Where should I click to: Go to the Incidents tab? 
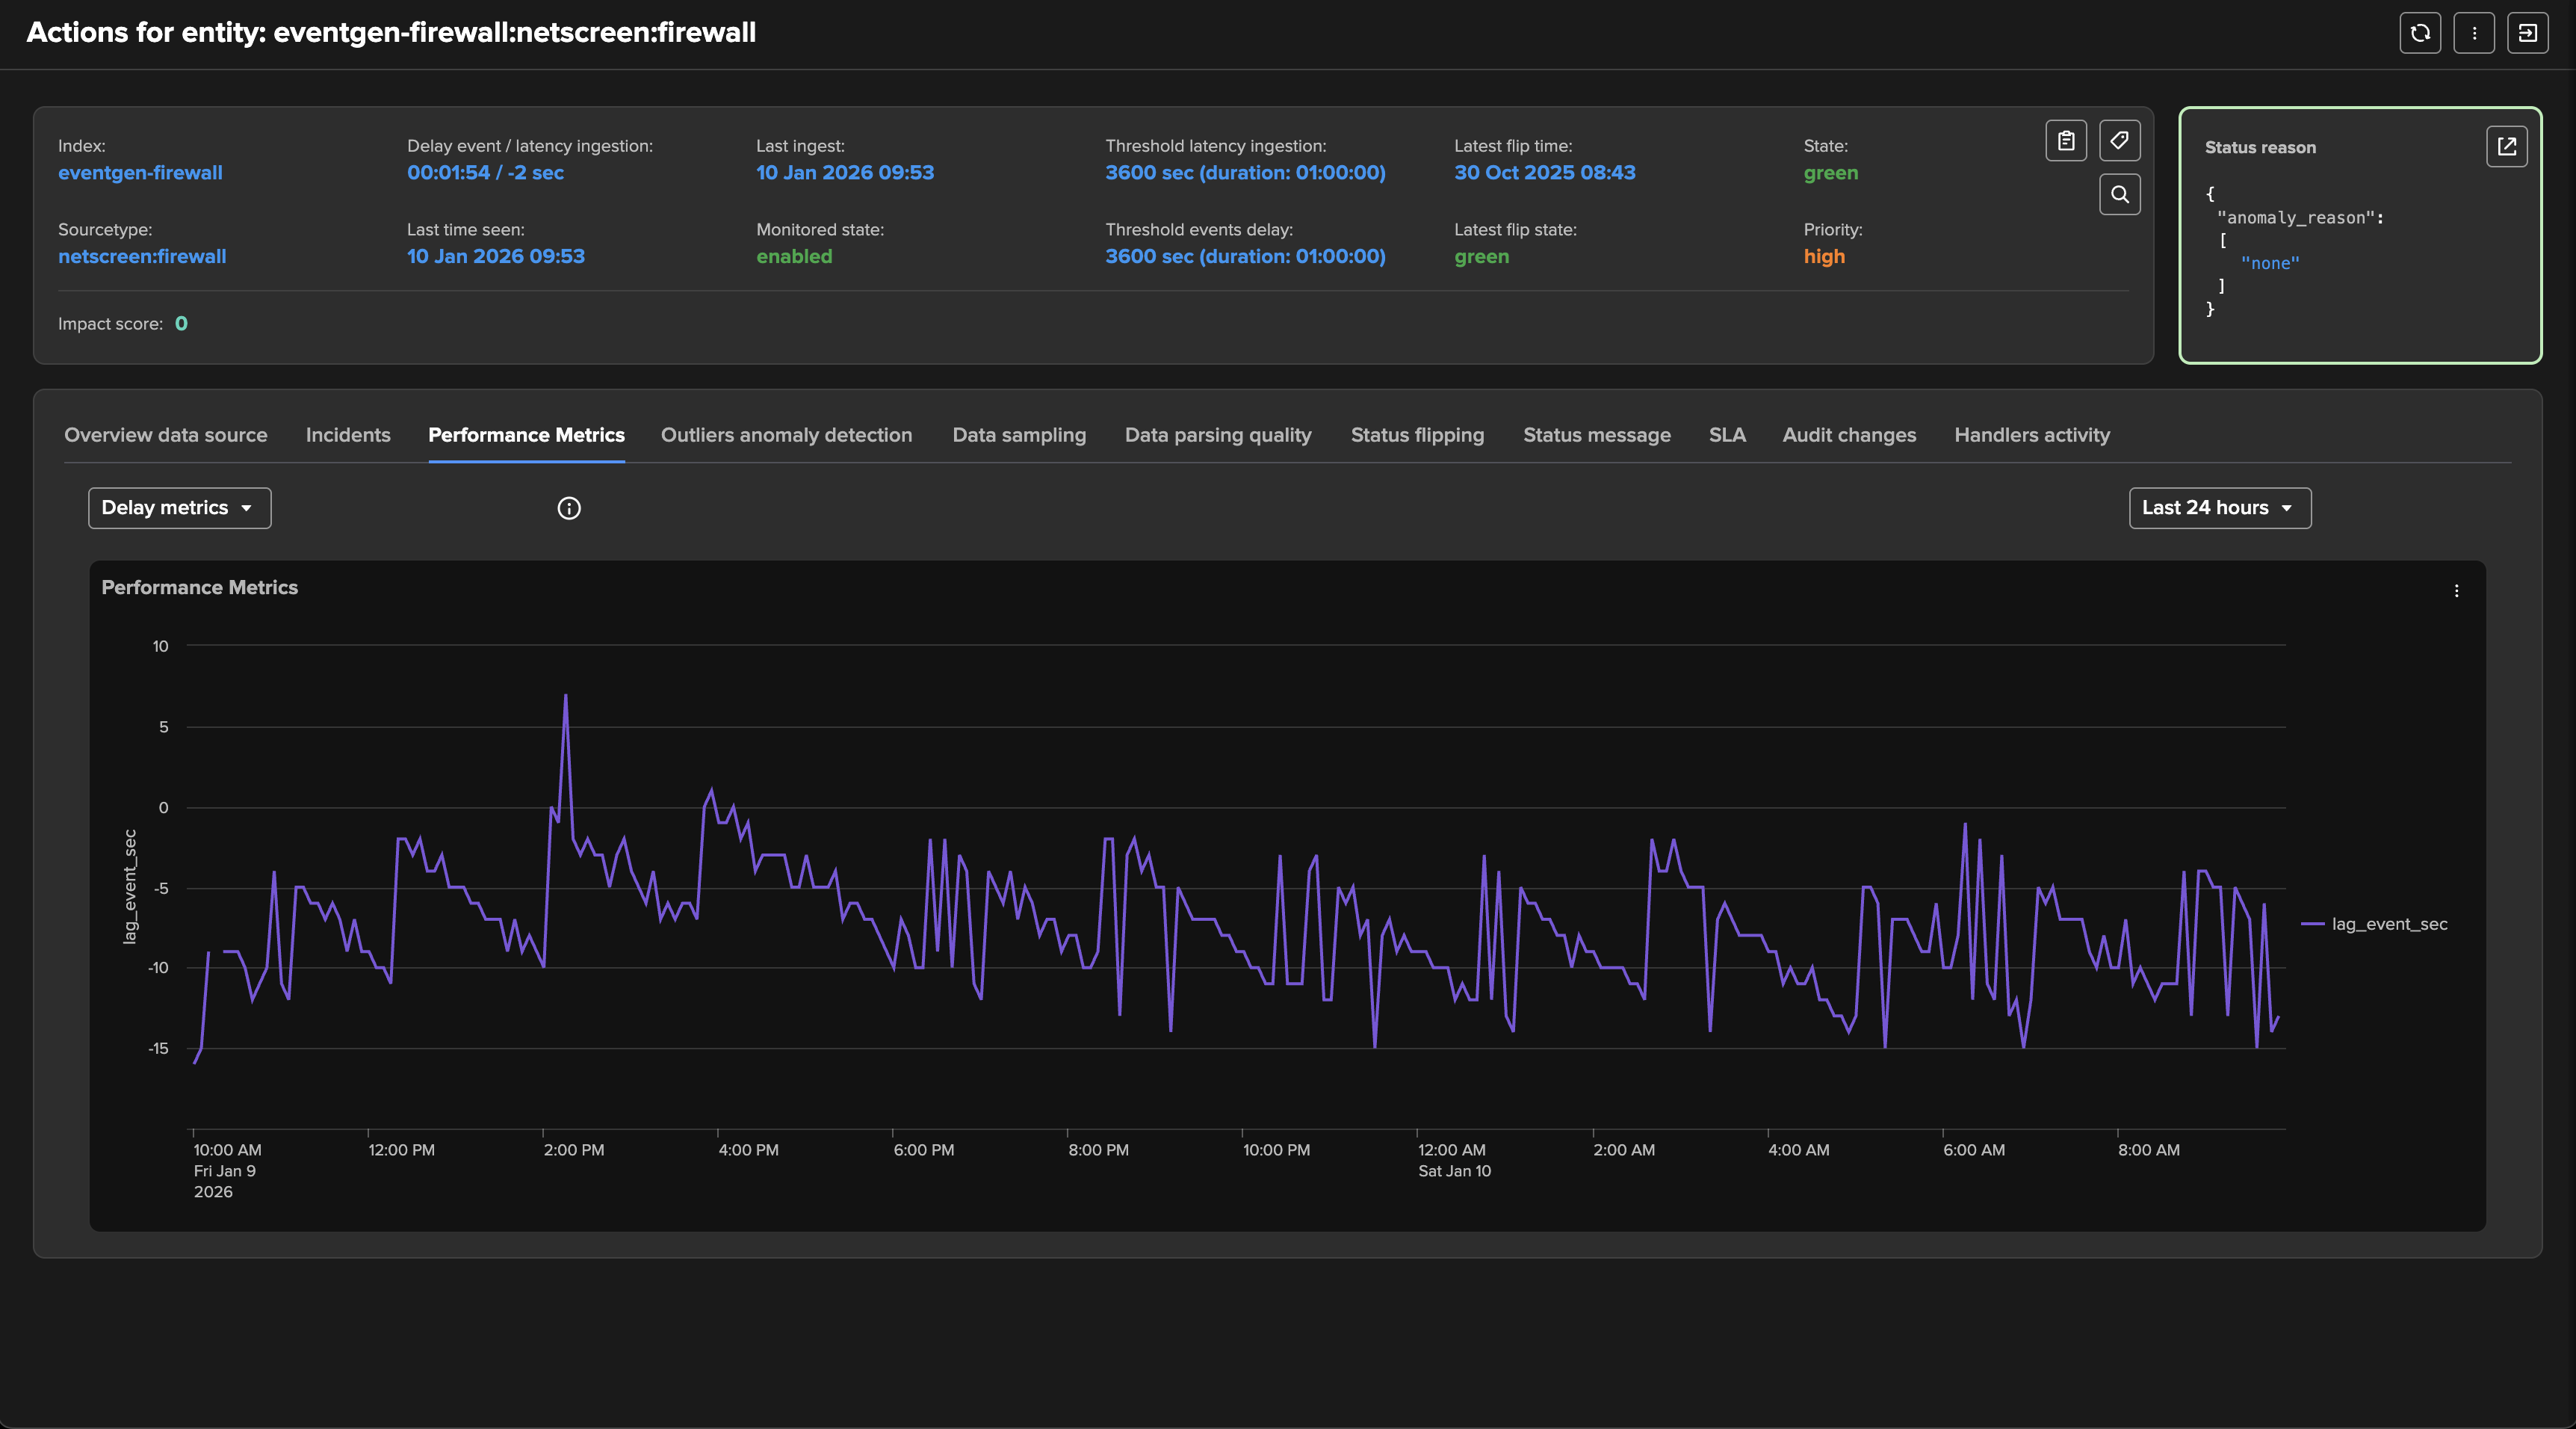(348, 435)
